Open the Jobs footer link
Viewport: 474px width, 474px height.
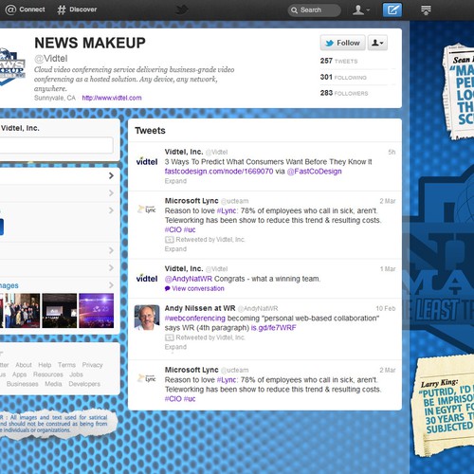(x=76, y=374)
